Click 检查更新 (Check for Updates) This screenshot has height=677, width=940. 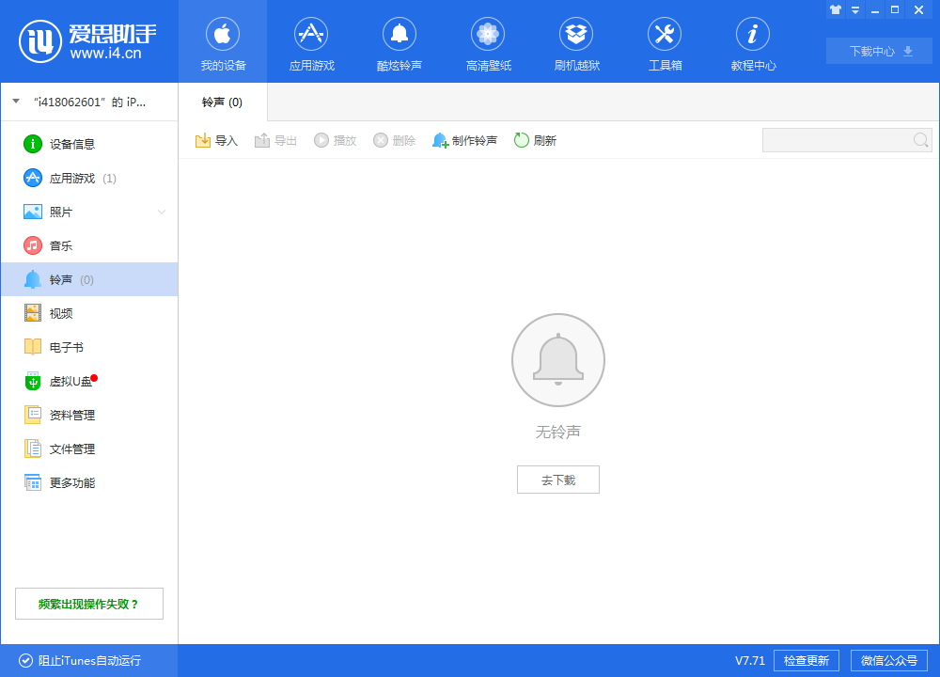(806, 660)
